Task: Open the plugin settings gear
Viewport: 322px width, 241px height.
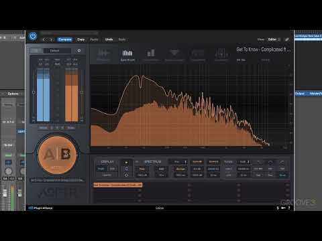Action: click(x=79, y=51)
